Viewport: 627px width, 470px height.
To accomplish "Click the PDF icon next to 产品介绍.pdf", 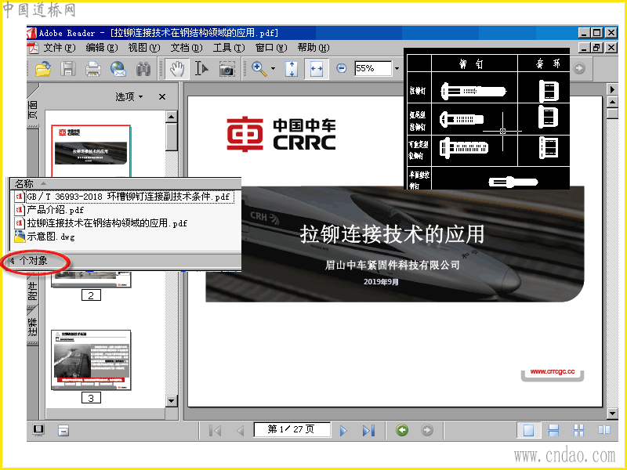I will [20, 209].
